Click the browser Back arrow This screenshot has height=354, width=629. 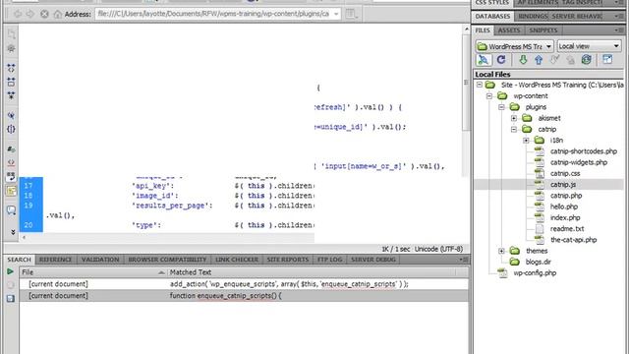pos(18,14)
